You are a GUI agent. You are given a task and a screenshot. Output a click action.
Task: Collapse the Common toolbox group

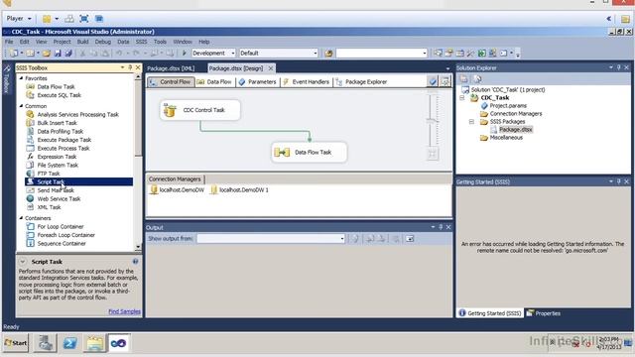[x=21, y=106]
